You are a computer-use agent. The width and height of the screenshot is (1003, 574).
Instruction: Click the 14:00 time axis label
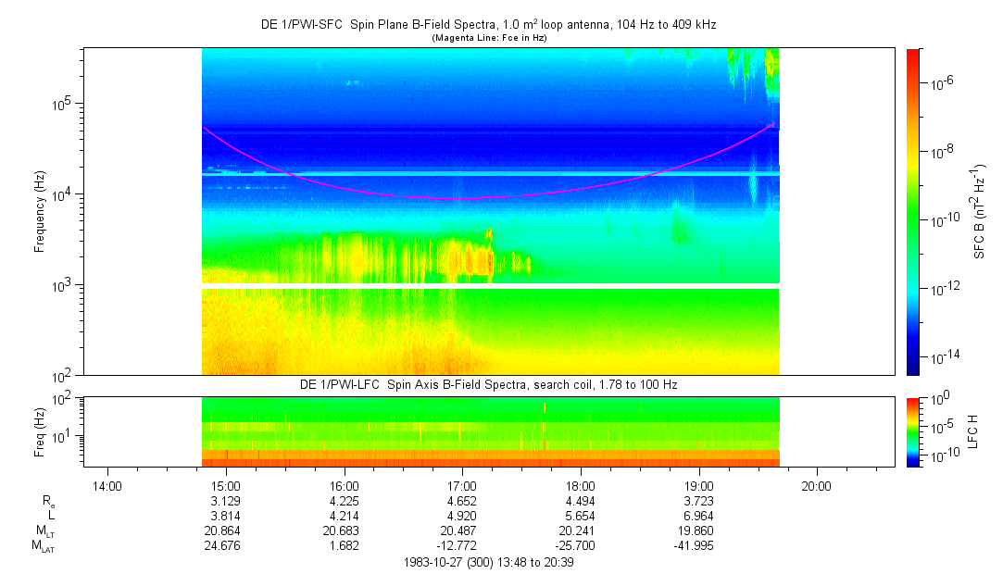[x=107, y=484]
